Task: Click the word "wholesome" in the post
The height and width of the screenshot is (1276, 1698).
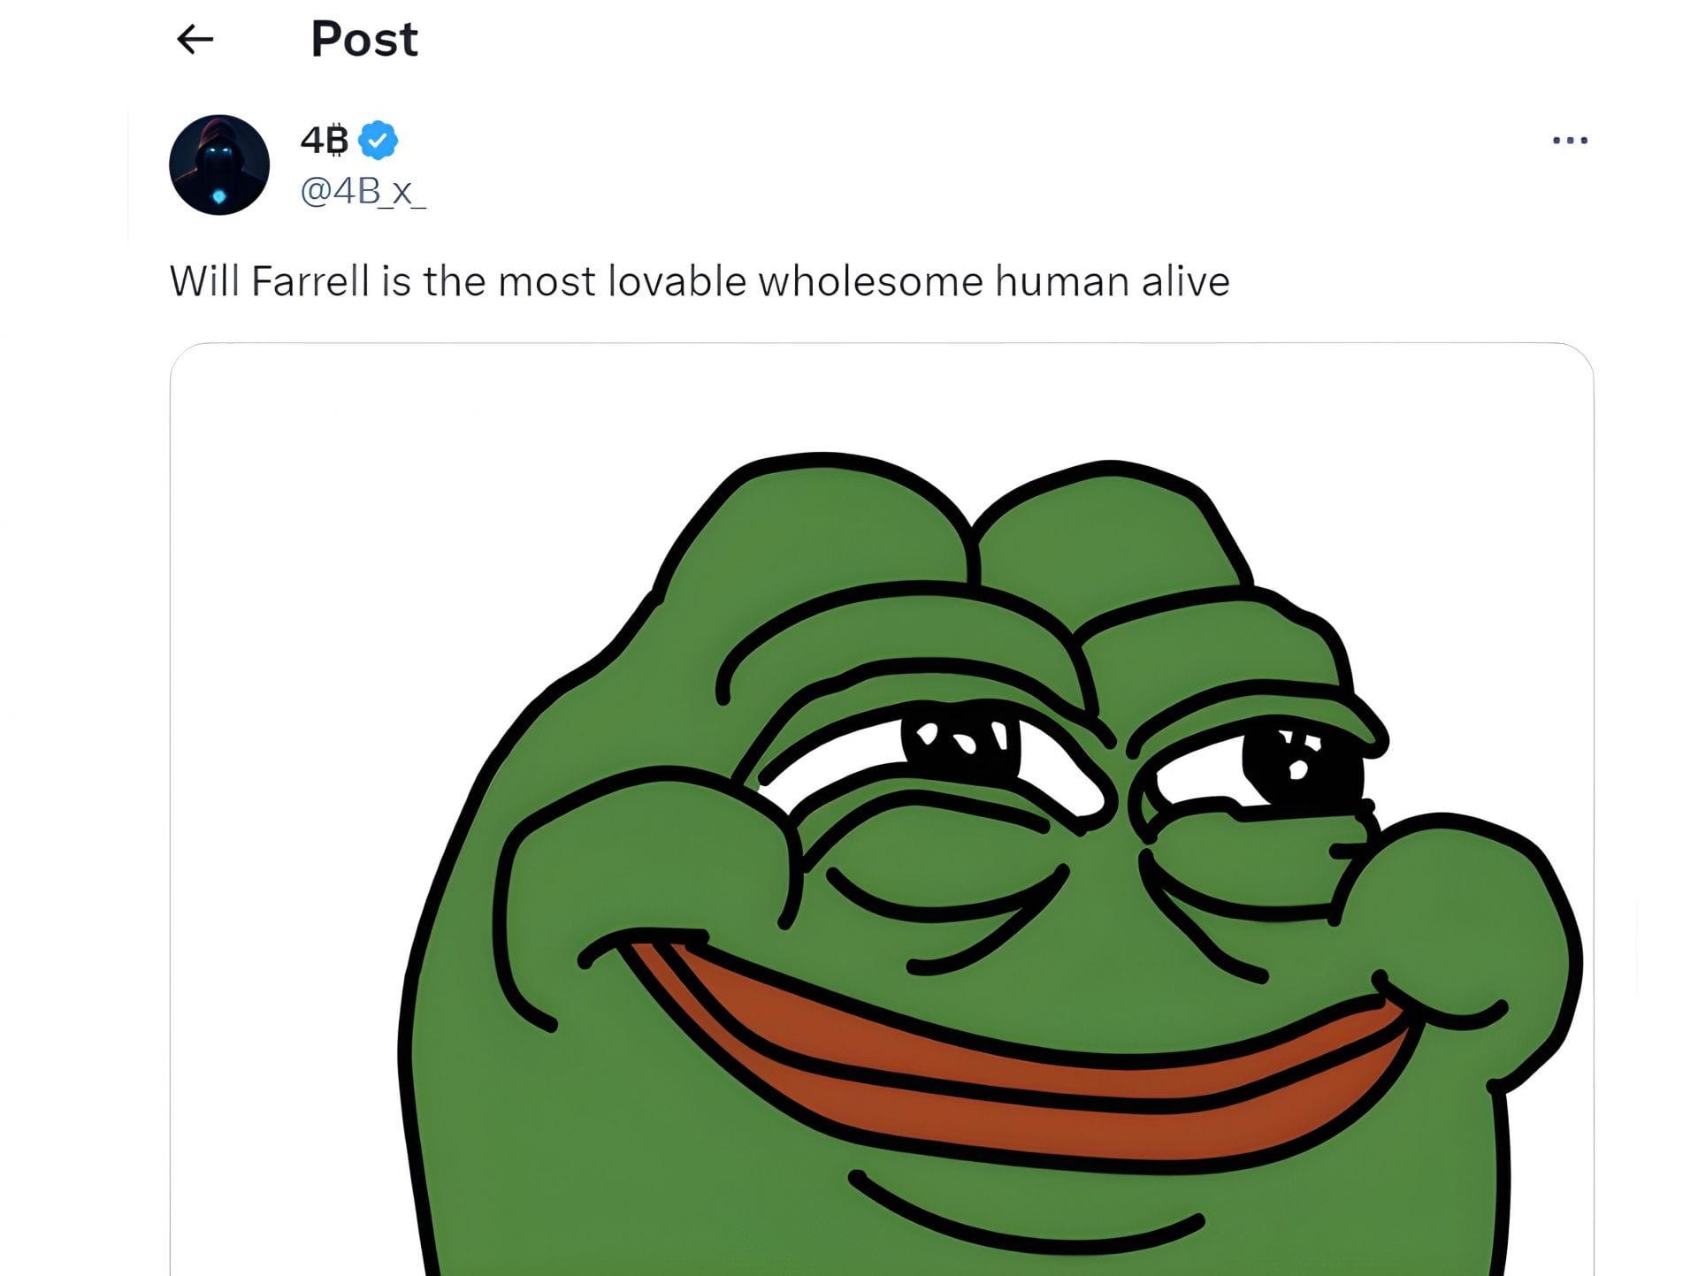Action: point(870,281)
